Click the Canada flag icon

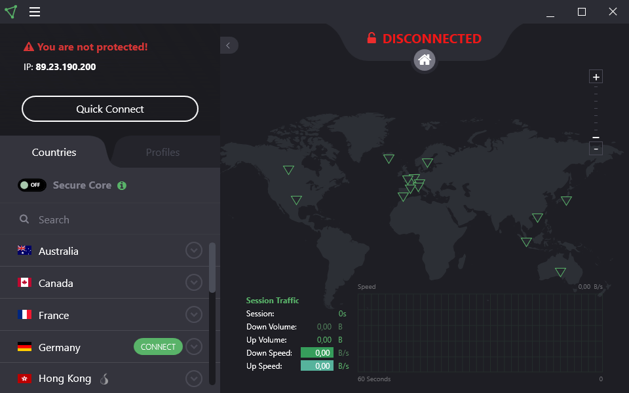pyautogui.click(x=24, y=282)
